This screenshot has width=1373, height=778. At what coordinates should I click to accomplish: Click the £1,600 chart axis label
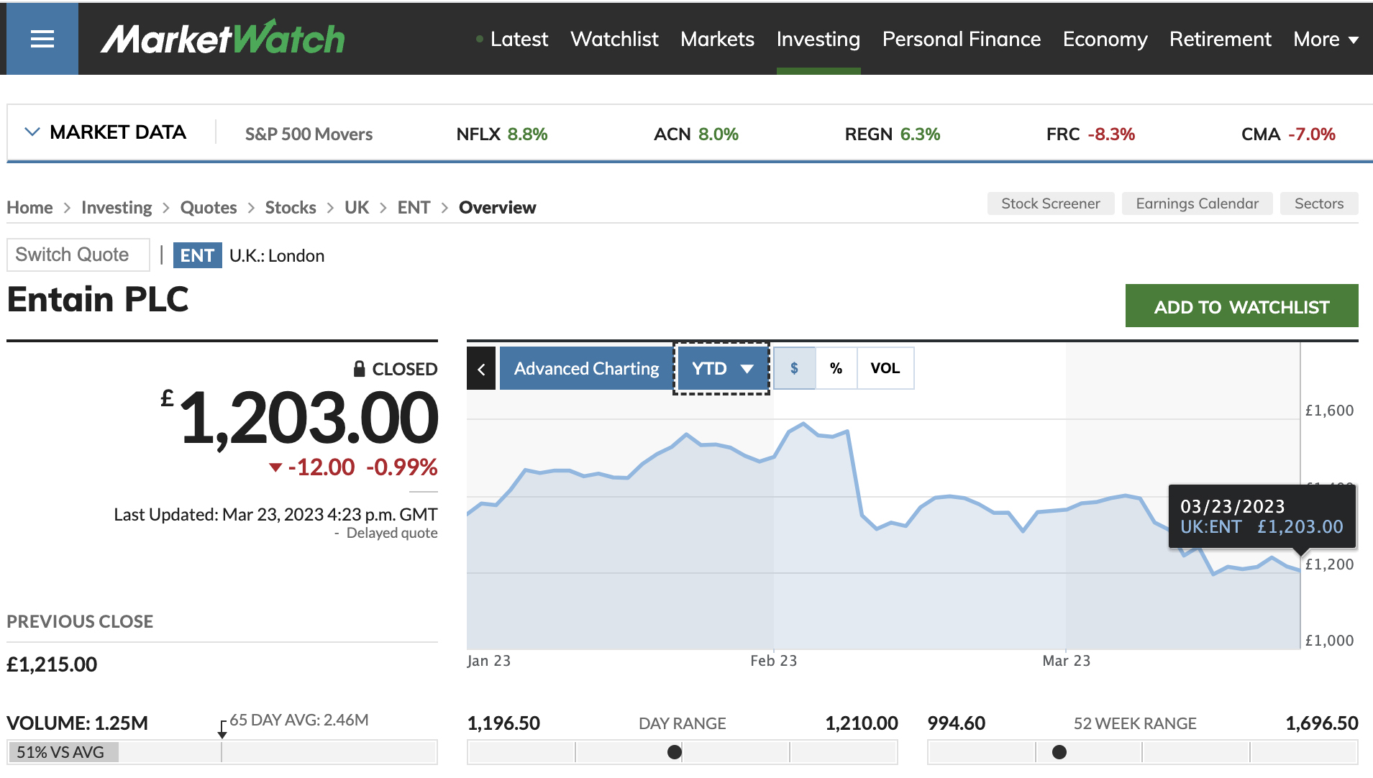click(1330, 411)
